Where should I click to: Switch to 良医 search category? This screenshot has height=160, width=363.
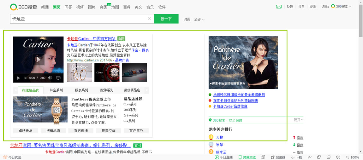click(103, 7)
